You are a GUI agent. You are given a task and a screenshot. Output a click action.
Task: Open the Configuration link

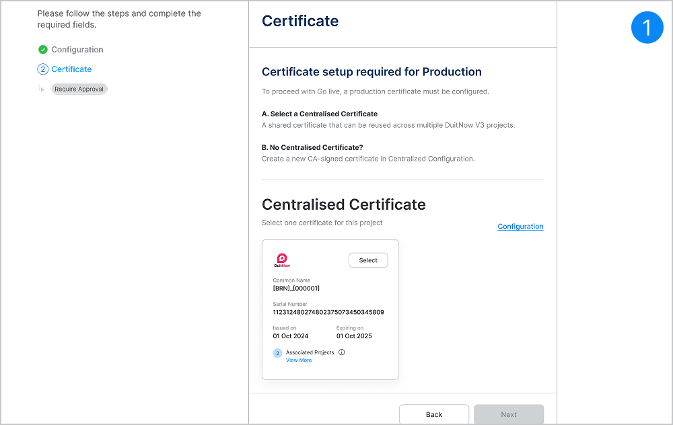pyautogui.click(x=520, y=227)
